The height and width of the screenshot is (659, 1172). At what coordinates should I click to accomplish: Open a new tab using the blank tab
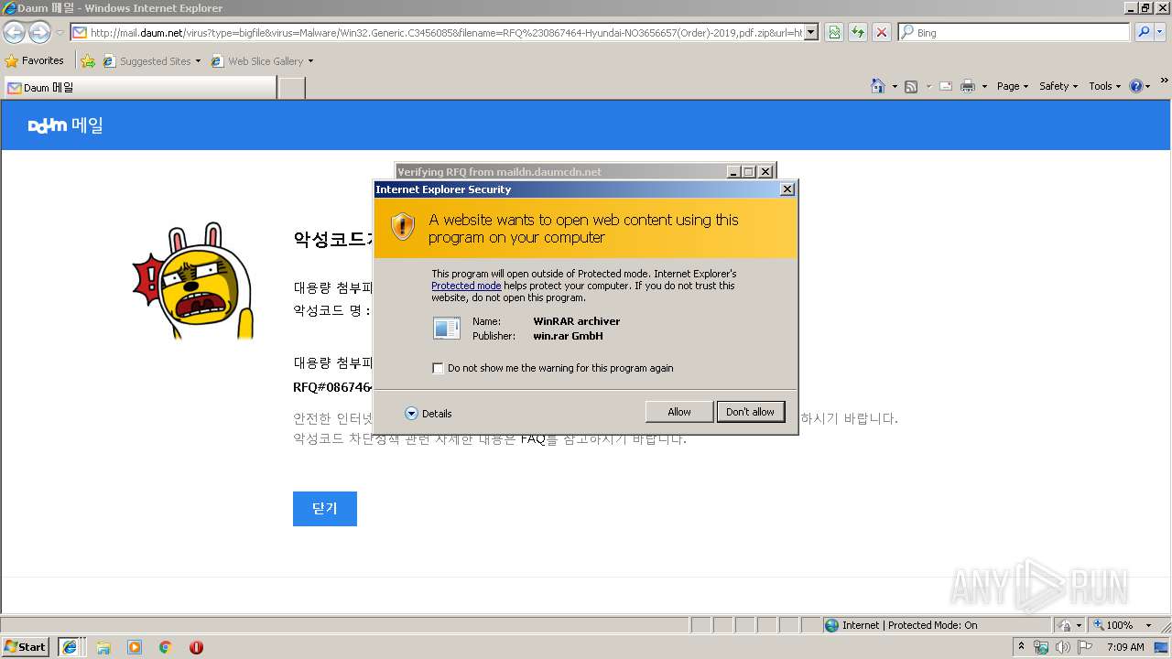(291, 88)
